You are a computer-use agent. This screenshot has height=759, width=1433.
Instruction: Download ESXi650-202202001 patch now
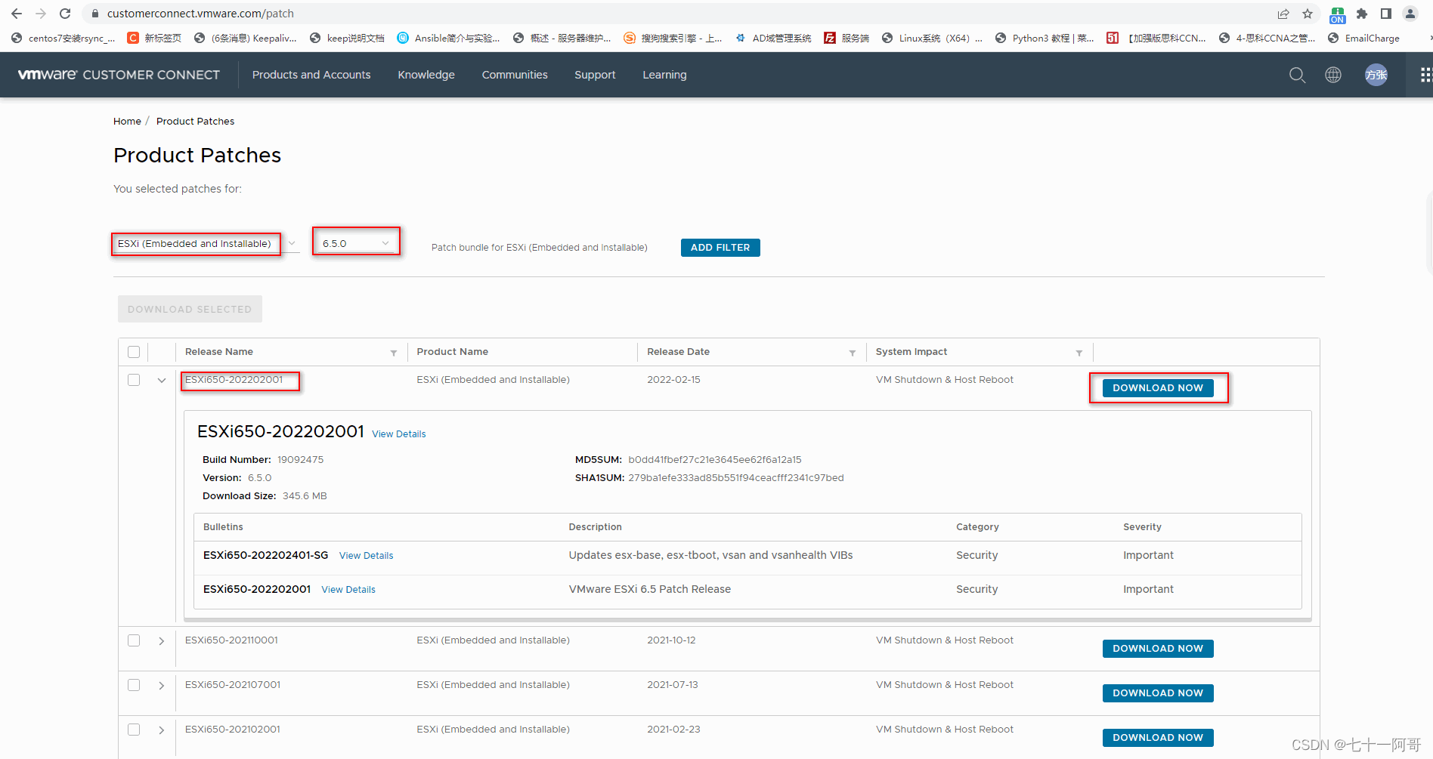click(x=1158, y=388)
